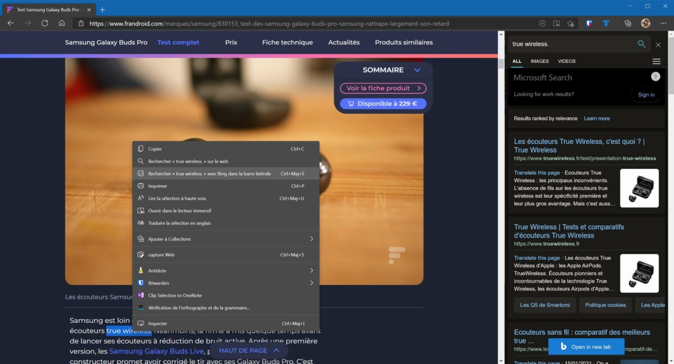The height and width of the screenshot is (364, 674).
Task: Choose Imprimer in the context menu
Action: pos(226,186)
